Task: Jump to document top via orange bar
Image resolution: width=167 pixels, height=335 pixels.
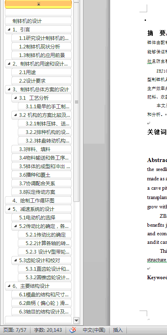Action: click(38, 4)
